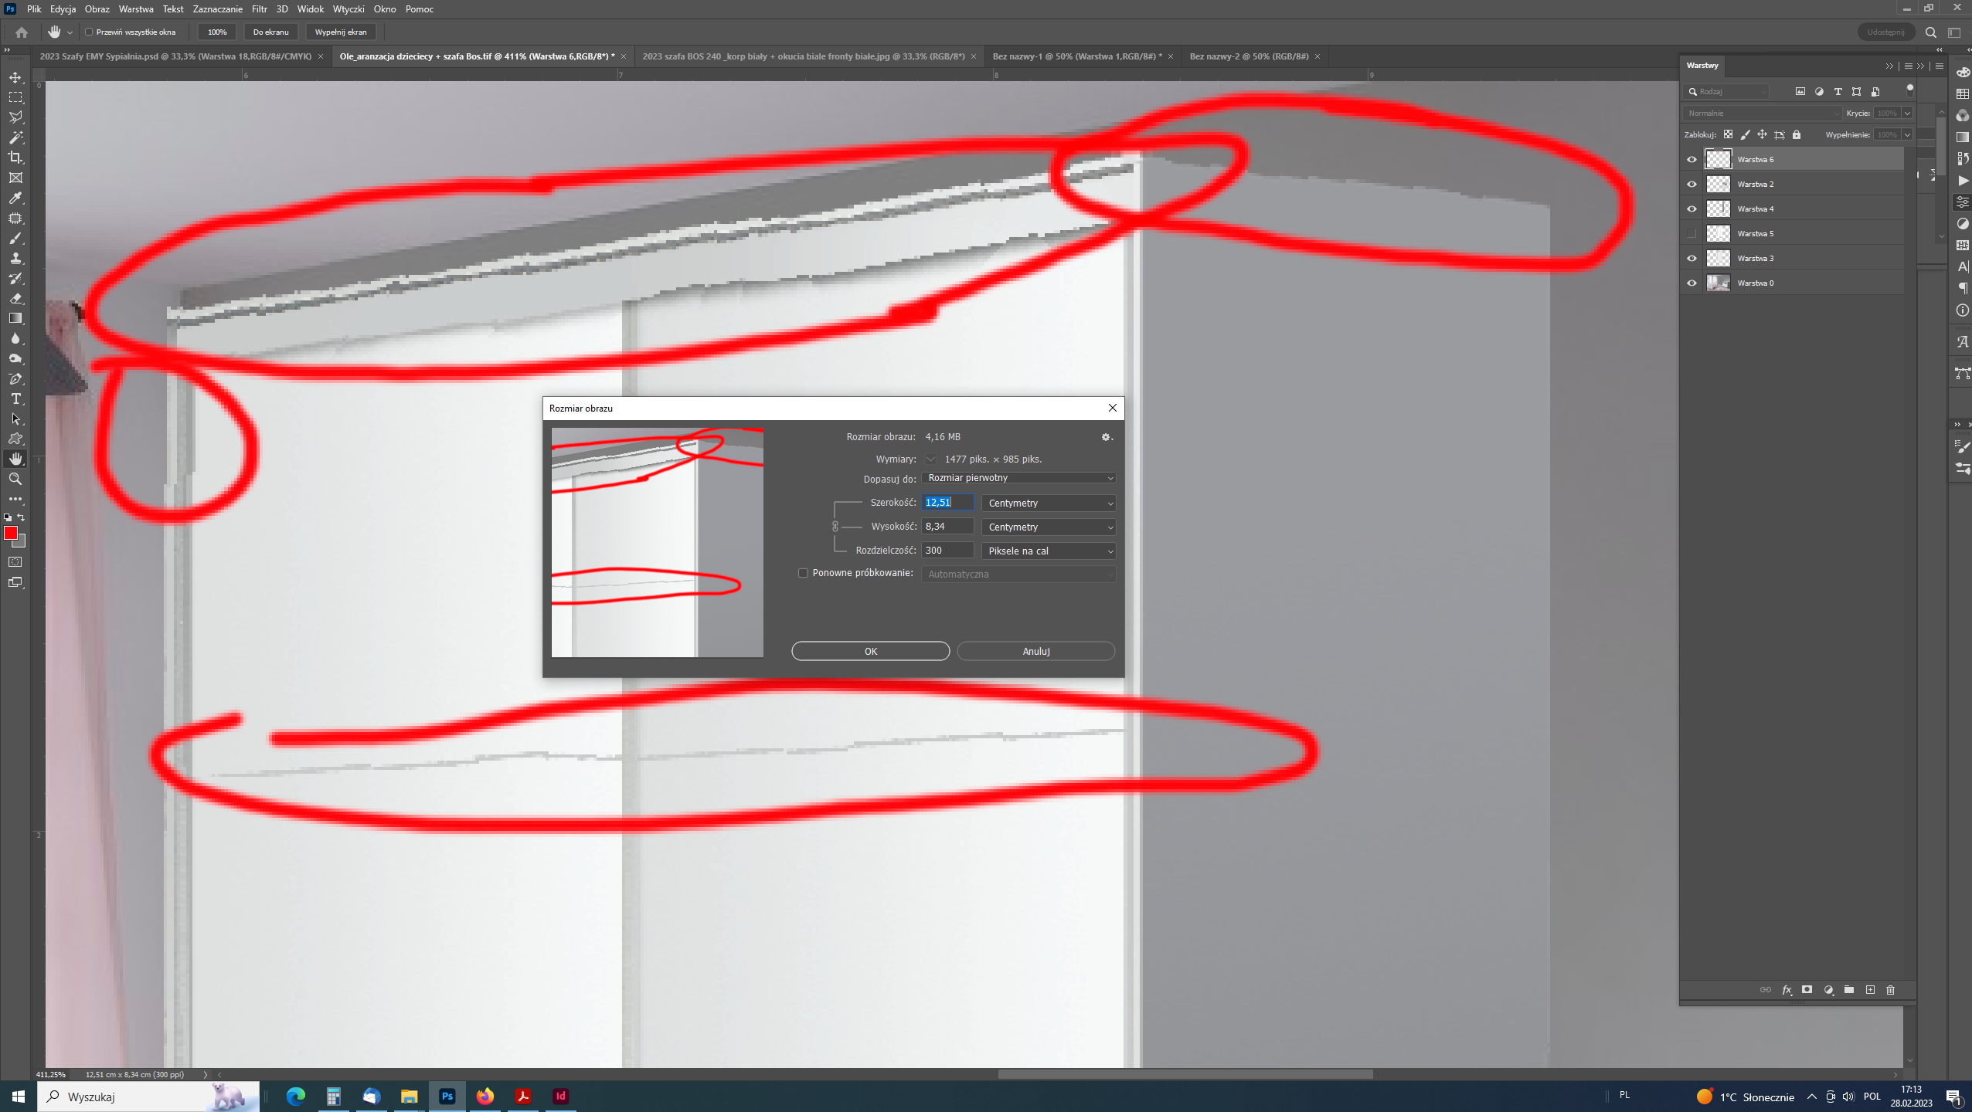Viewport: 1972px width, 1112px height.
Task: Hide the Warstwa 6 layer
Action: 1691,159
